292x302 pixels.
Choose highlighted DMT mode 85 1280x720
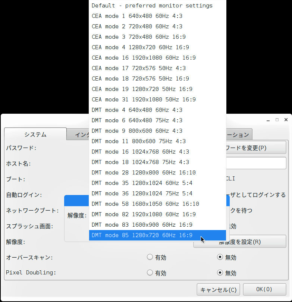(x=157, y=235)
